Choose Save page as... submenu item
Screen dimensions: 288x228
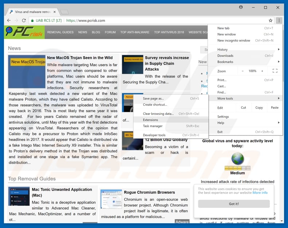click(x=171, y=98)
